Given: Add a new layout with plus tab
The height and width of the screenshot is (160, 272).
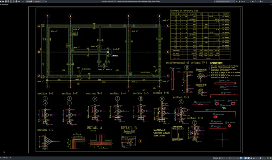Looking at the screenshot, I should pyautogui.click(x=10, y=158).
